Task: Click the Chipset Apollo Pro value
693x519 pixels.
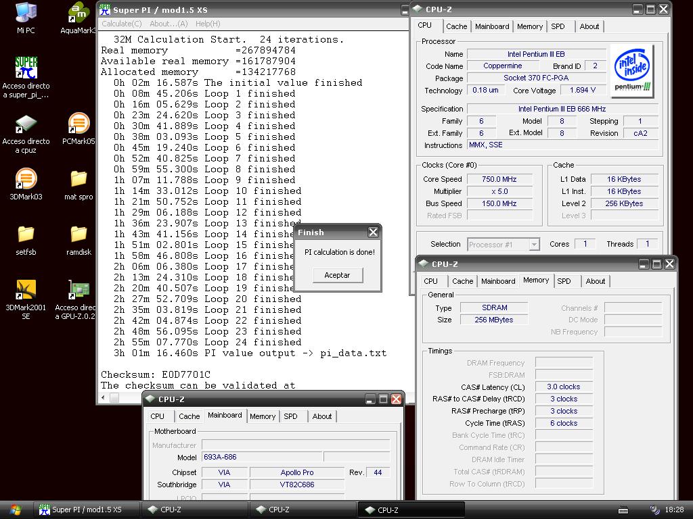Action: pyautogui.click(x=297, y=472)
